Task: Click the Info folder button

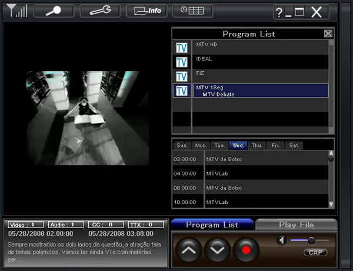Action: coord(146,11)
